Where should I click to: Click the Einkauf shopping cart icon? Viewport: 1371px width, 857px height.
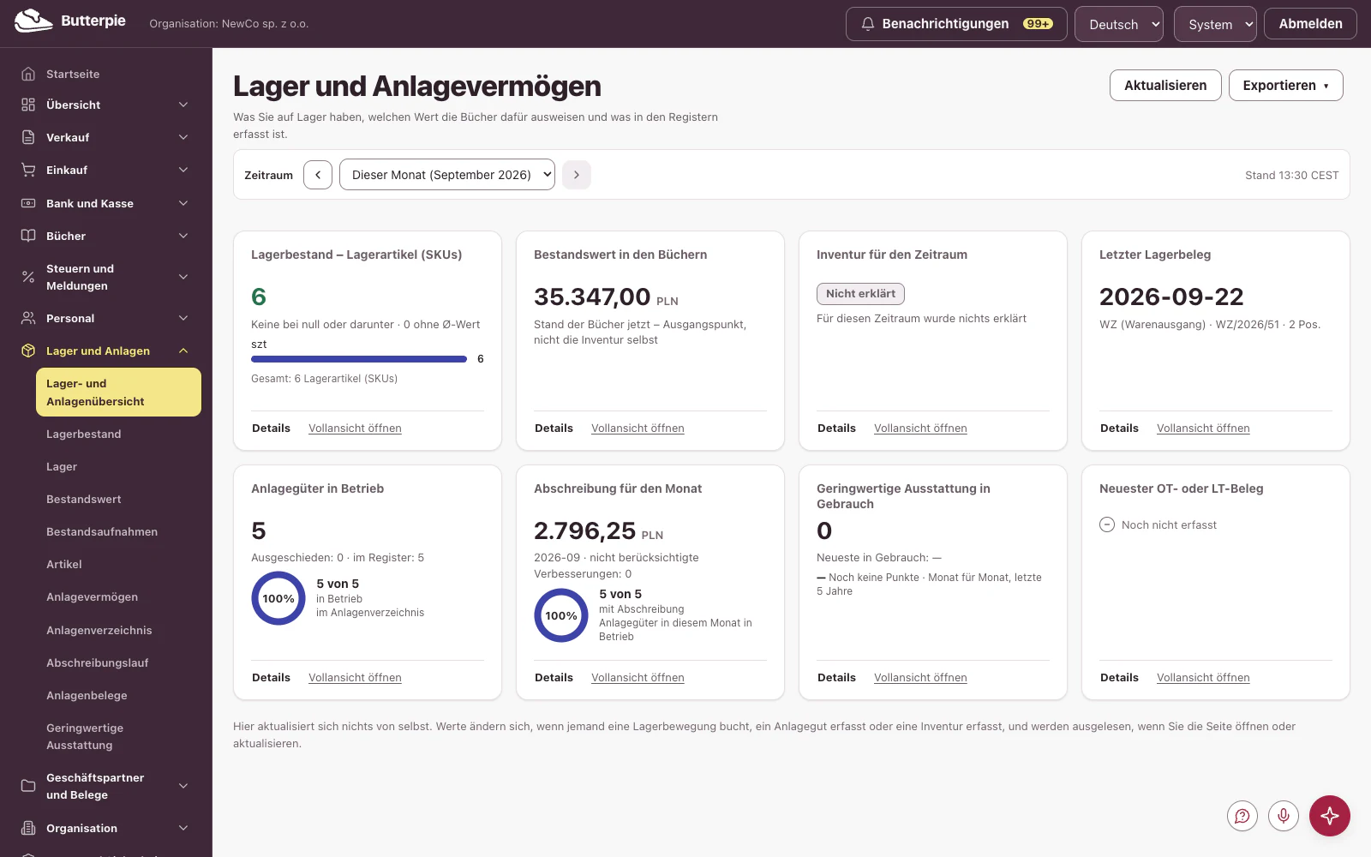(28, 170)
